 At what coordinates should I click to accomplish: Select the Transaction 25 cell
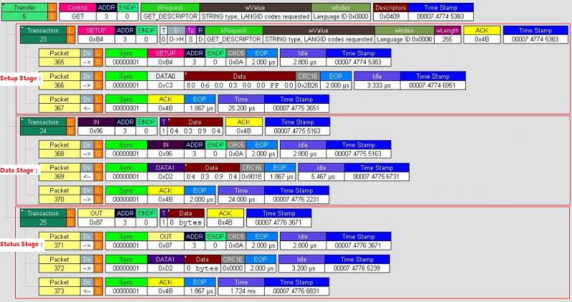pyautogui.click(x=43, y=218)
